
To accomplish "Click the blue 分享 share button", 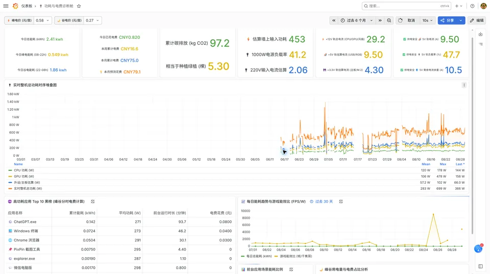I will click(x=447, y=20).
